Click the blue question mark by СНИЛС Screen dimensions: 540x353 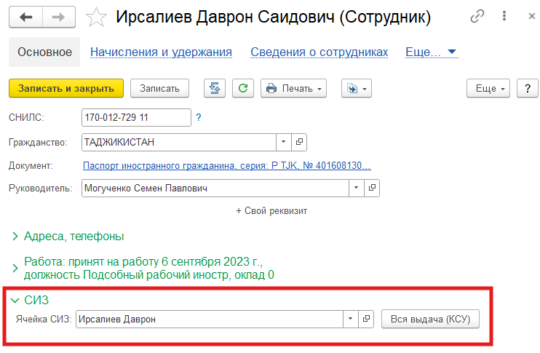coord(199,117)
